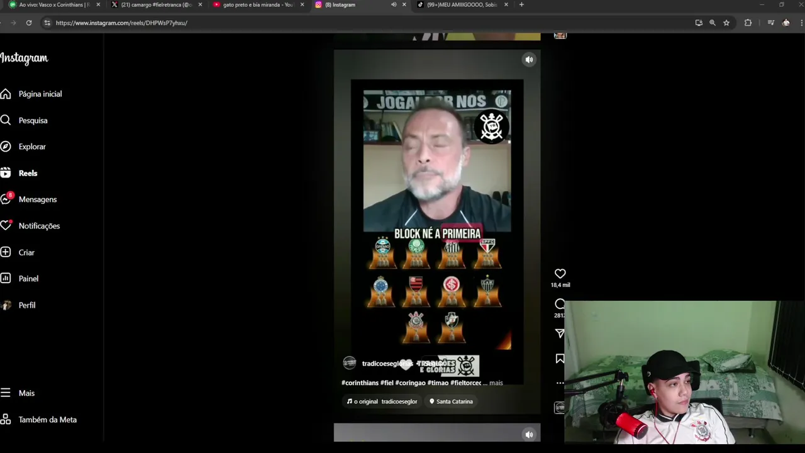
Task: Share reel with paper plane
Action: (560, 333)
